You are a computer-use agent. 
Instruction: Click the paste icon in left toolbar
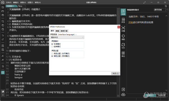tap(3, 29)
